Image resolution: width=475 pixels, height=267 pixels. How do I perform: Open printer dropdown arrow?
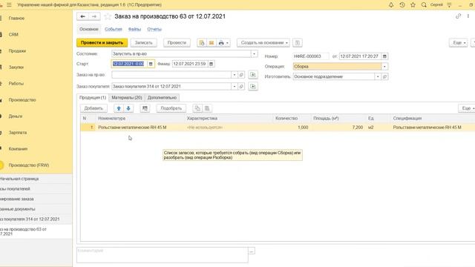(227, 43)
